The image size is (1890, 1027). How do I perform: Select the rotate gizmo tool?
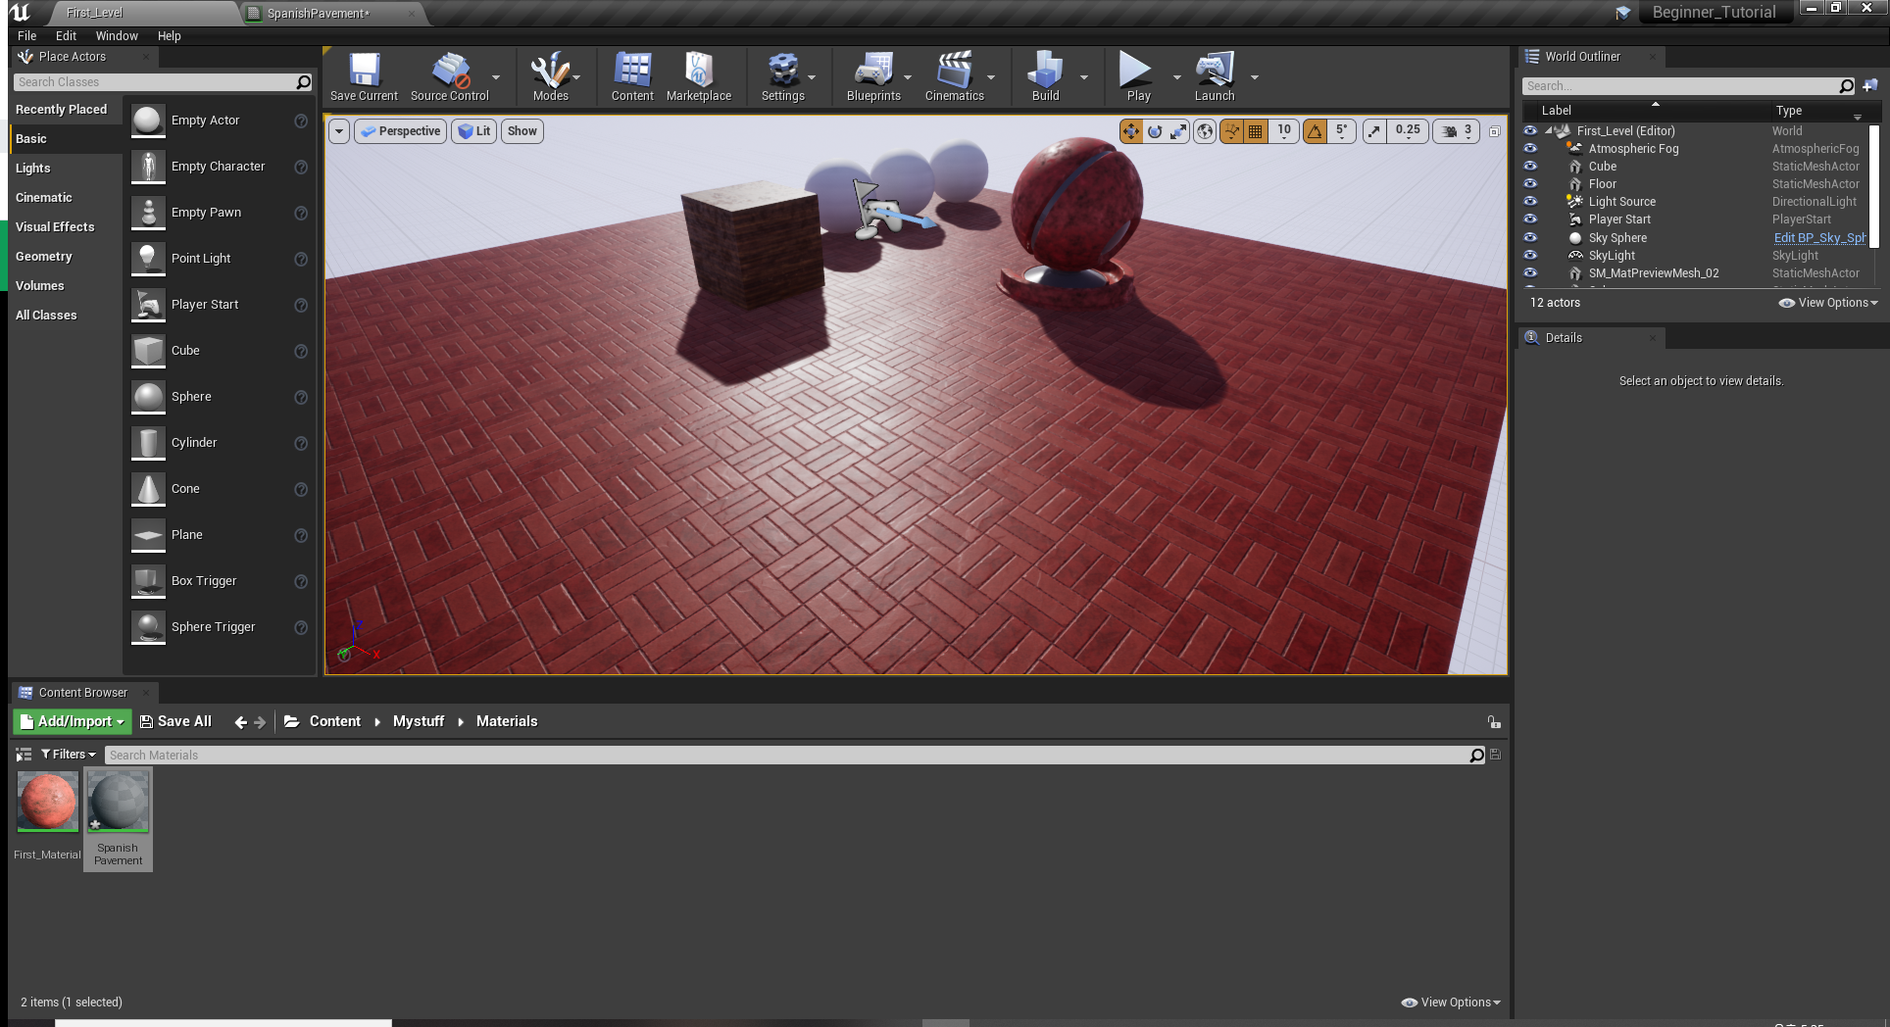1155,131
